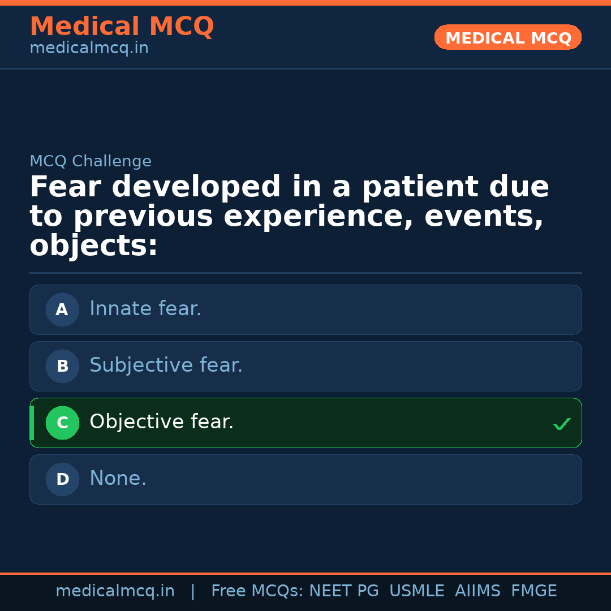Click the FMGE text in the footer

[533, 590]
